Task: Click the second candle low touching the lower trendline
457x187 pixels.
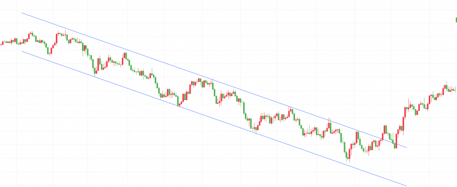Action: pyautogui.click(x=179, y=102)
